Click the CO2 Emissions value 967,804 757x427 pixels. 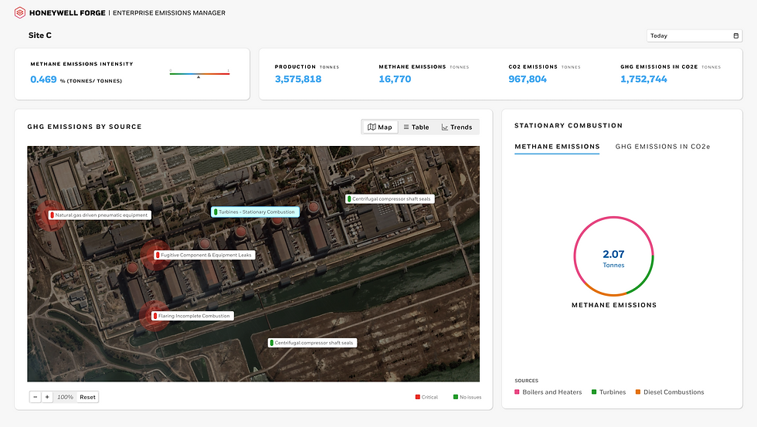[x=527, y=79]
